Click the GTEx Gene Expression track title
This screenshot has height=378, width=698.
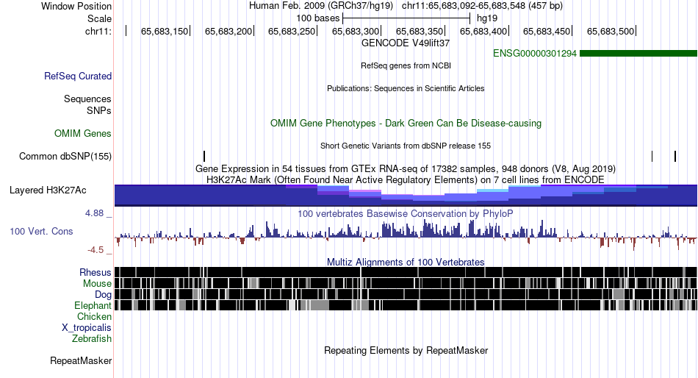pos(406,169)
